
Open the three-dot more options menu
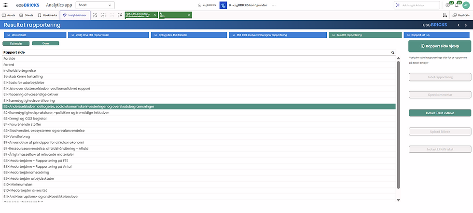tap(274, 5)
